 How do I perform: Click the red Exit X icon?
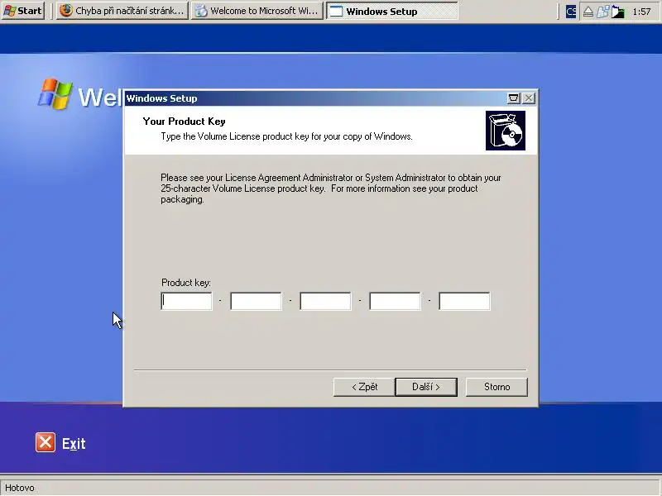[46, 442]
